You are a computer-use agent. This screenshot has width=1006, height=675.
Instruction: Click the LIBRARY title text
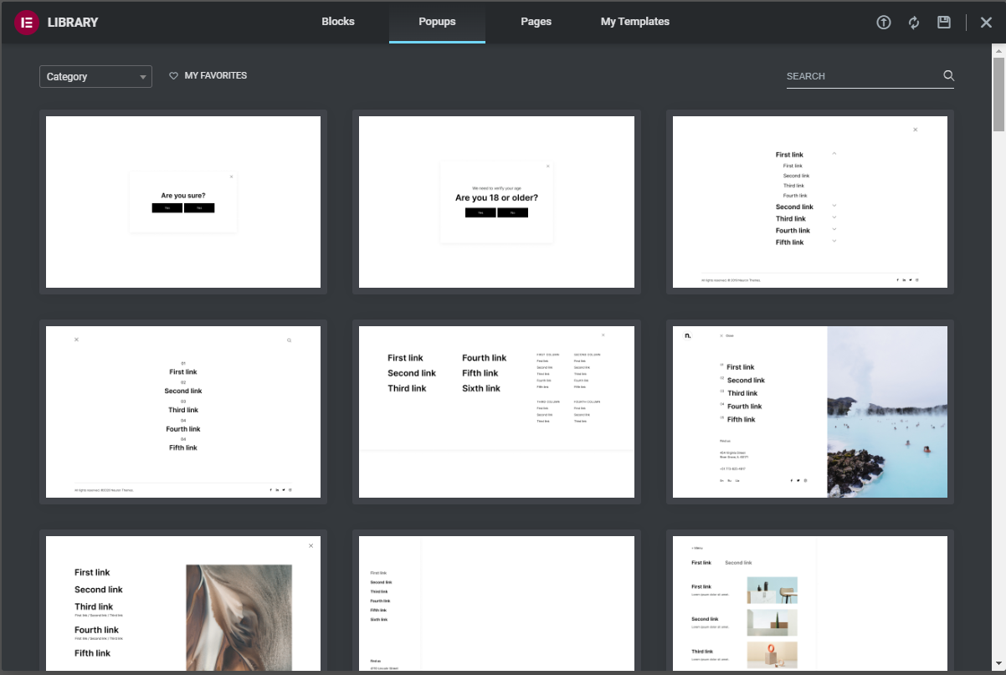pyautogui.click(x=73, y=23)
